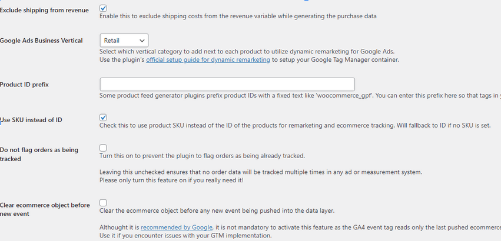501x241 pixels.
Task: Open the Google Ads Business Vertical dropdown
Action: [124, 41]
